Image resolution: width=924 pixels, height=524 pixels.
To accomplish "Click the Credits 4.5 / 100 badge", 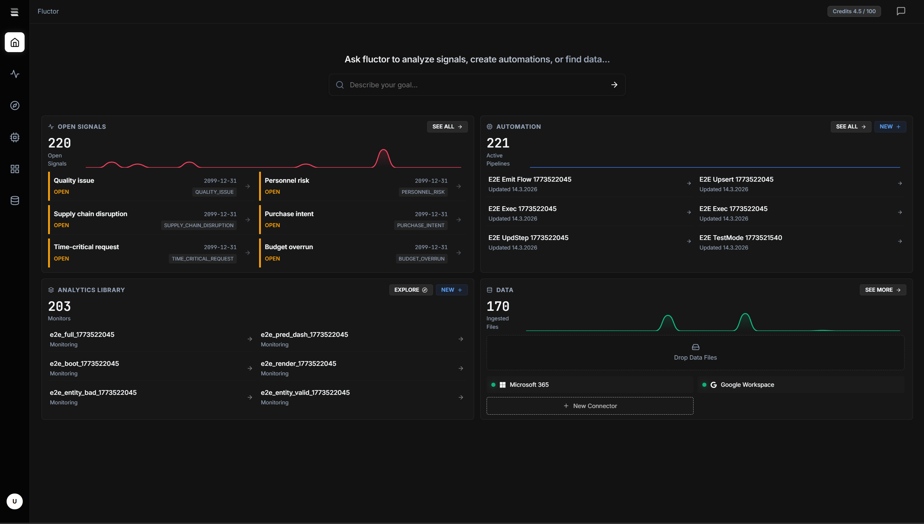I will pos(854,11).
